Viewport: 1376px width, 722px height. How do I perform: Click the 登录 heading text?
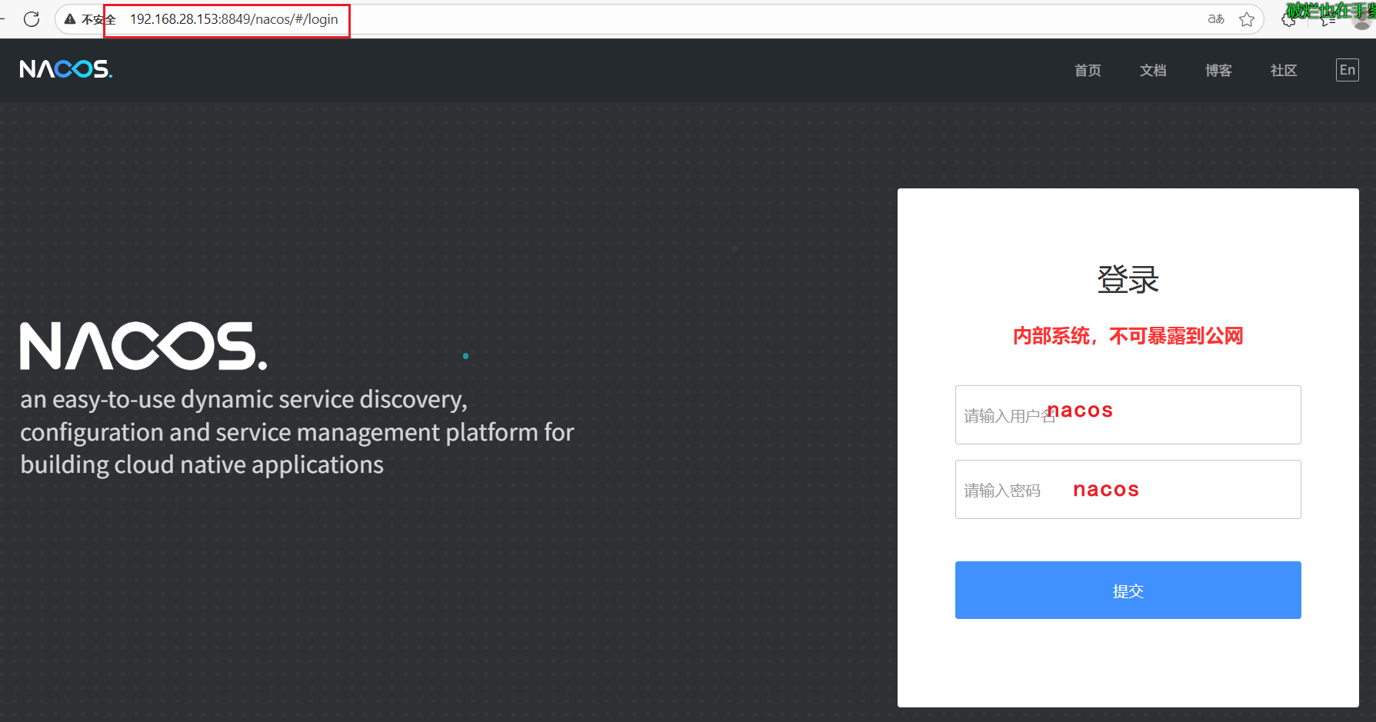click(x=1128, y=279)
